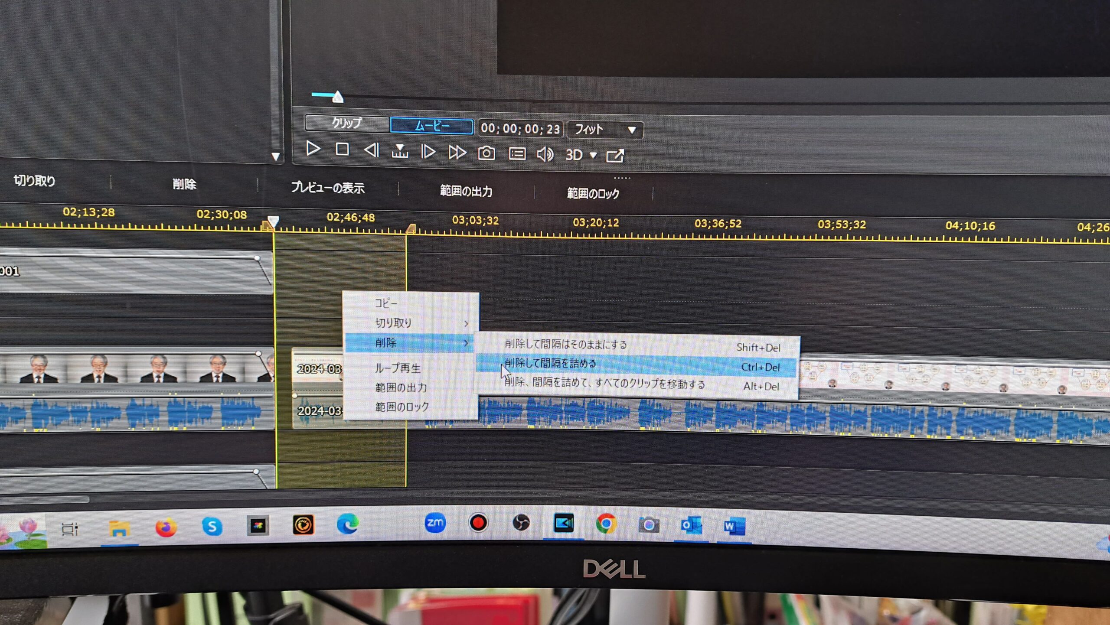Viewport: 1110px width, 625px height.
Task: Toggle the 3D display mode
Action: click(574, 155)
